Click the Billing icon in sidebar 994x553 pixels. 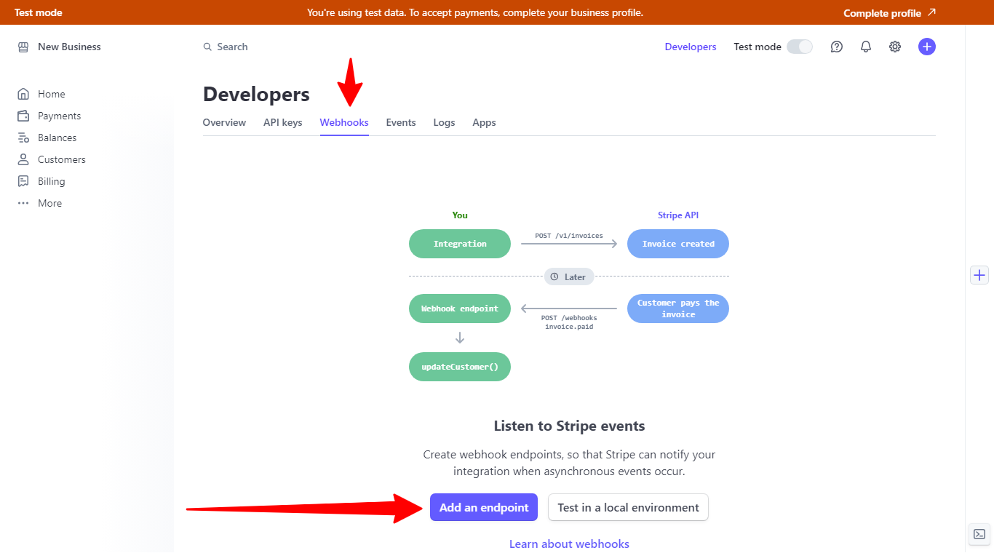point(23,181)
